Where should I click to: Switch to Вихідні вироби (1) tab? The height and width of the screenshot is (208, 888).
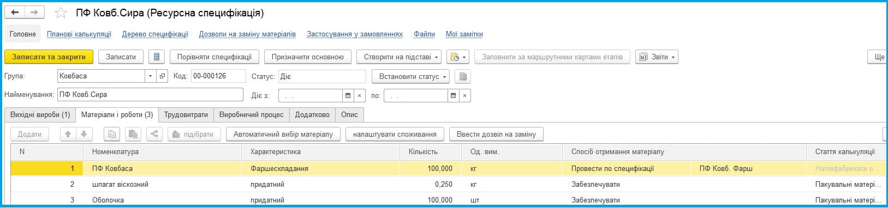coord(40,115)
